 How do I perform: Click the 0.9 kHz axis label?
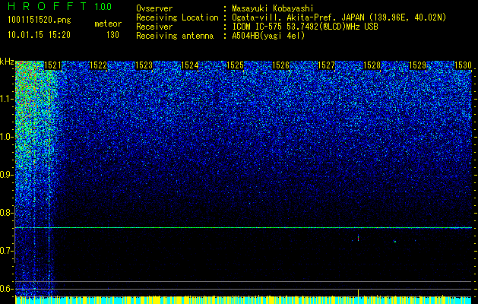[7, 175]
